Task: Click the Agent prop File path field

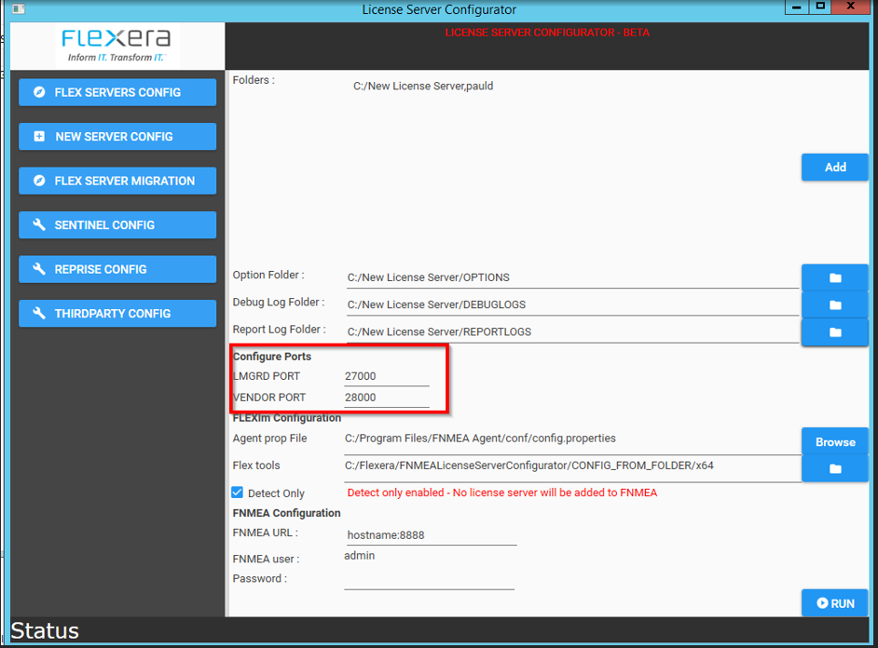Action: pos(572,439)
